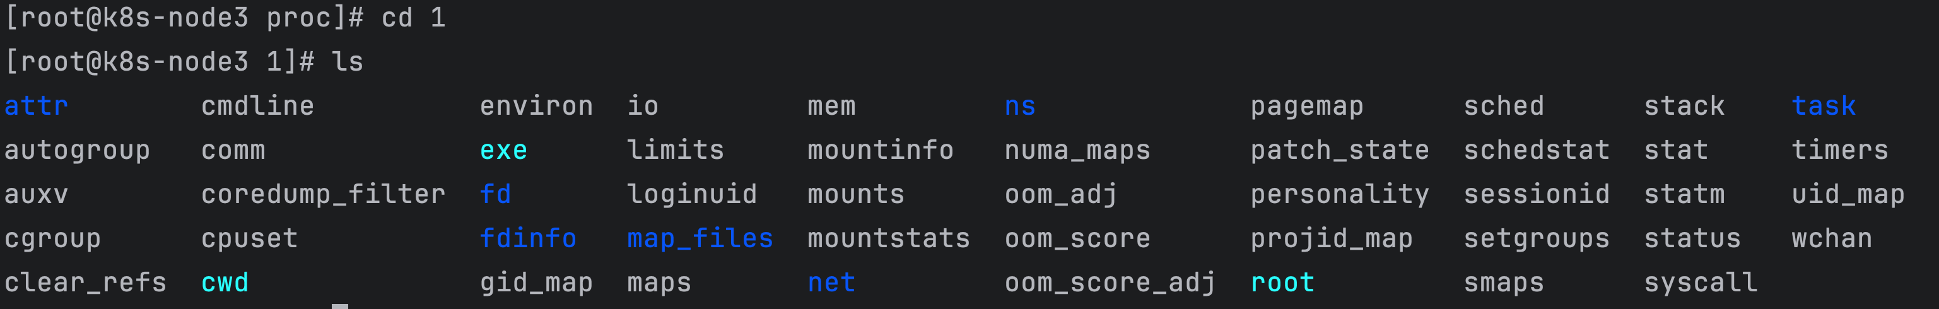Click the "cd 1" command text
The image size is (1939, 309).
pyautogui.click(x=413, y=17)
